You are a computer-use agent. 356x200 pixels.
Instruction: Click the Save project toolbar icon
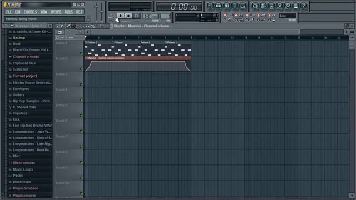coord(263,6)
